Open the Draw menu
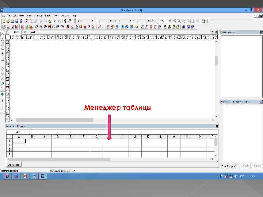Viewport: 263px width, 197px height. click(x=29, y=15)
